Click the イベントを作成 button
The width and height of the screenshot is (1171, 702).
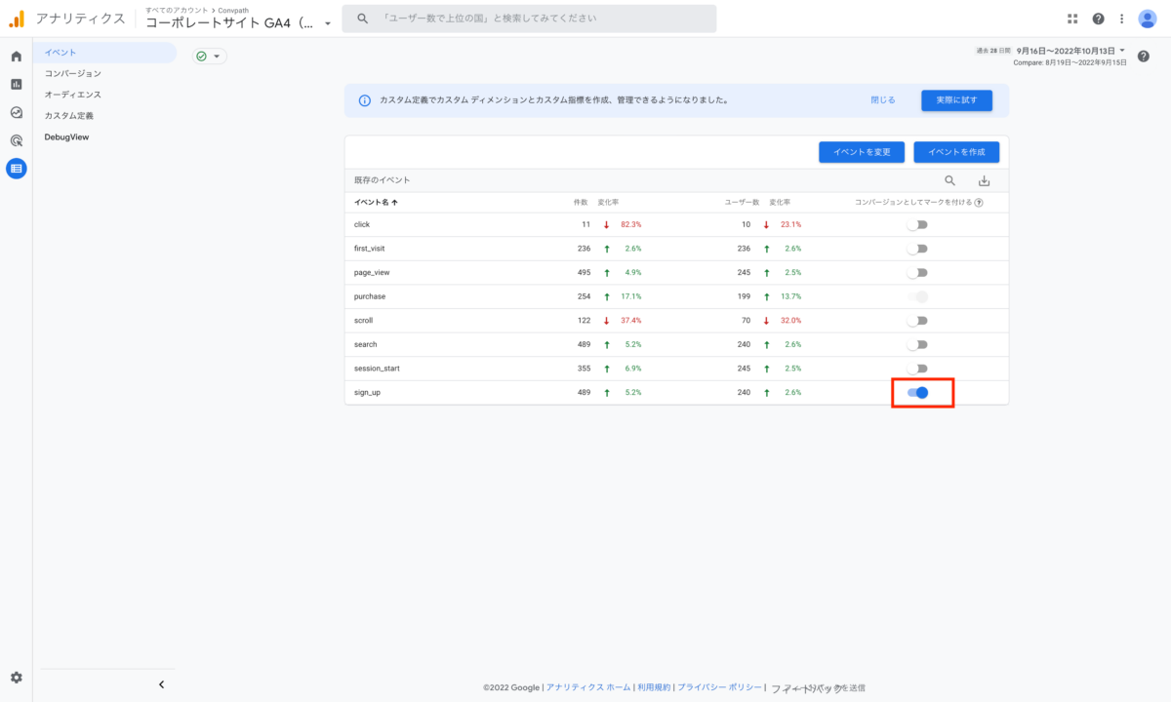(955, 152)
